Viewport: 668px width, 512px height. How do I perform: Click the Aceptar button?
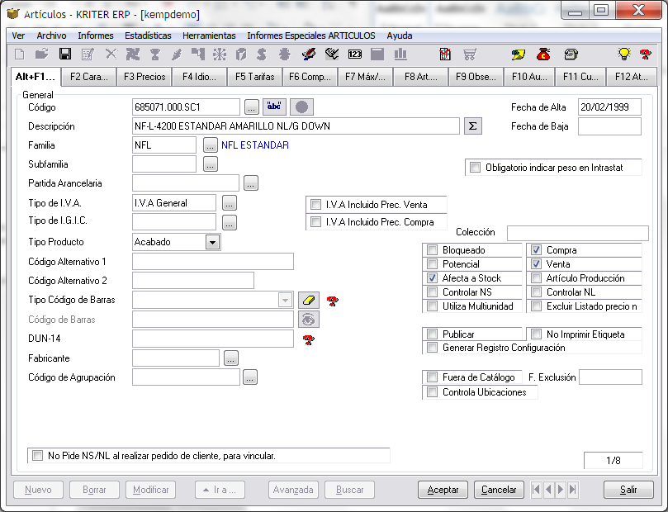(443, 490)
